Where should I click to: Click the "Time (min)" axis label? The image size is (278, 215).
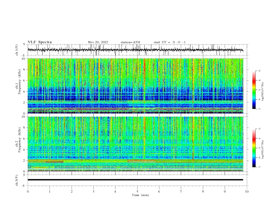click(x=140, y=195)
